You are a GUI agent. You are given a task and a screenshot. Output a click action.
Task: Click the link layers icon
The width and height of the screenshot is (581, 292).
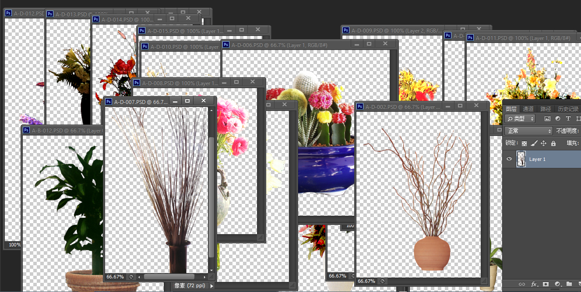pyautogui.click(x=522, y=284)
